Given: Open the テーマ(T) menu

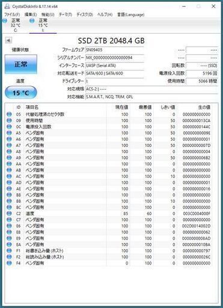Looking at the screenshot, I should (66, 14).
